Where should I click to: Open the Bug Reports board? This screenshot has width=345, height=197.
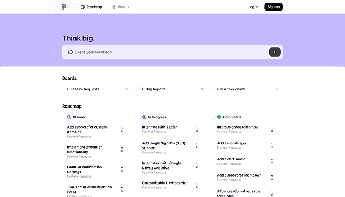pos(172,89)
